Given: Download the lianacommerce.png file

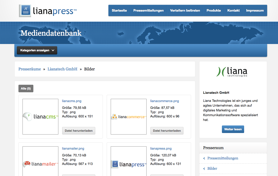Looking at the screenshot, I should [167, 131].
